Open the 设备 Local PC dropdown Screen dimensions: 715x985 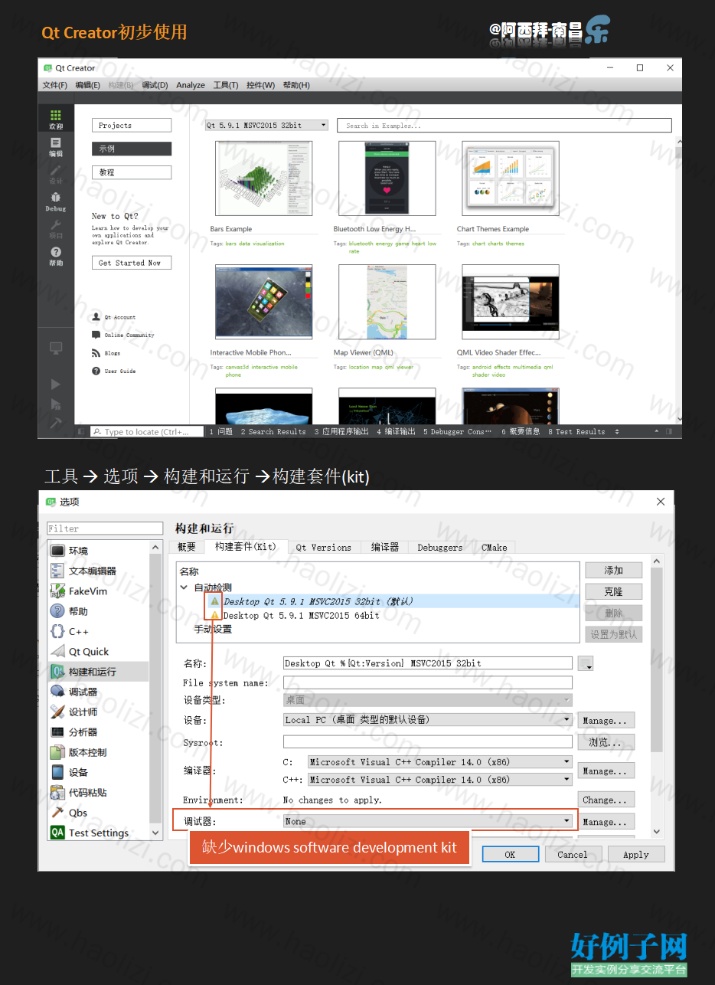click(x=428, y=720)
